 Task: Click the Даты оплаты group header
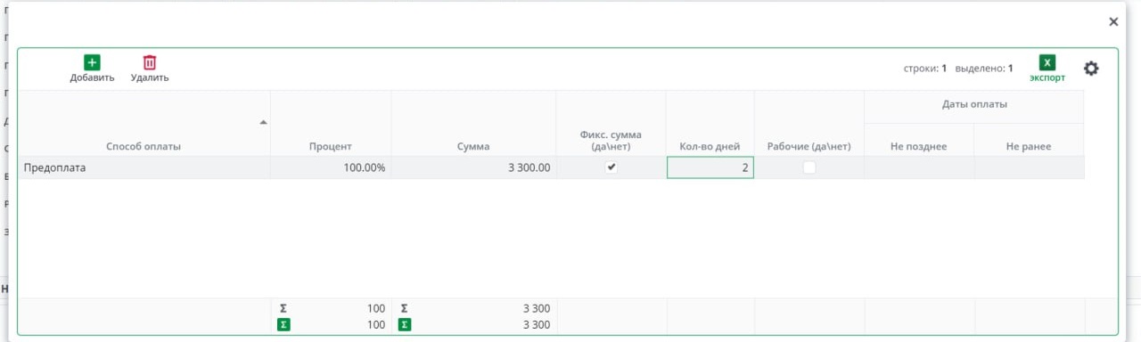pos(974,105)
